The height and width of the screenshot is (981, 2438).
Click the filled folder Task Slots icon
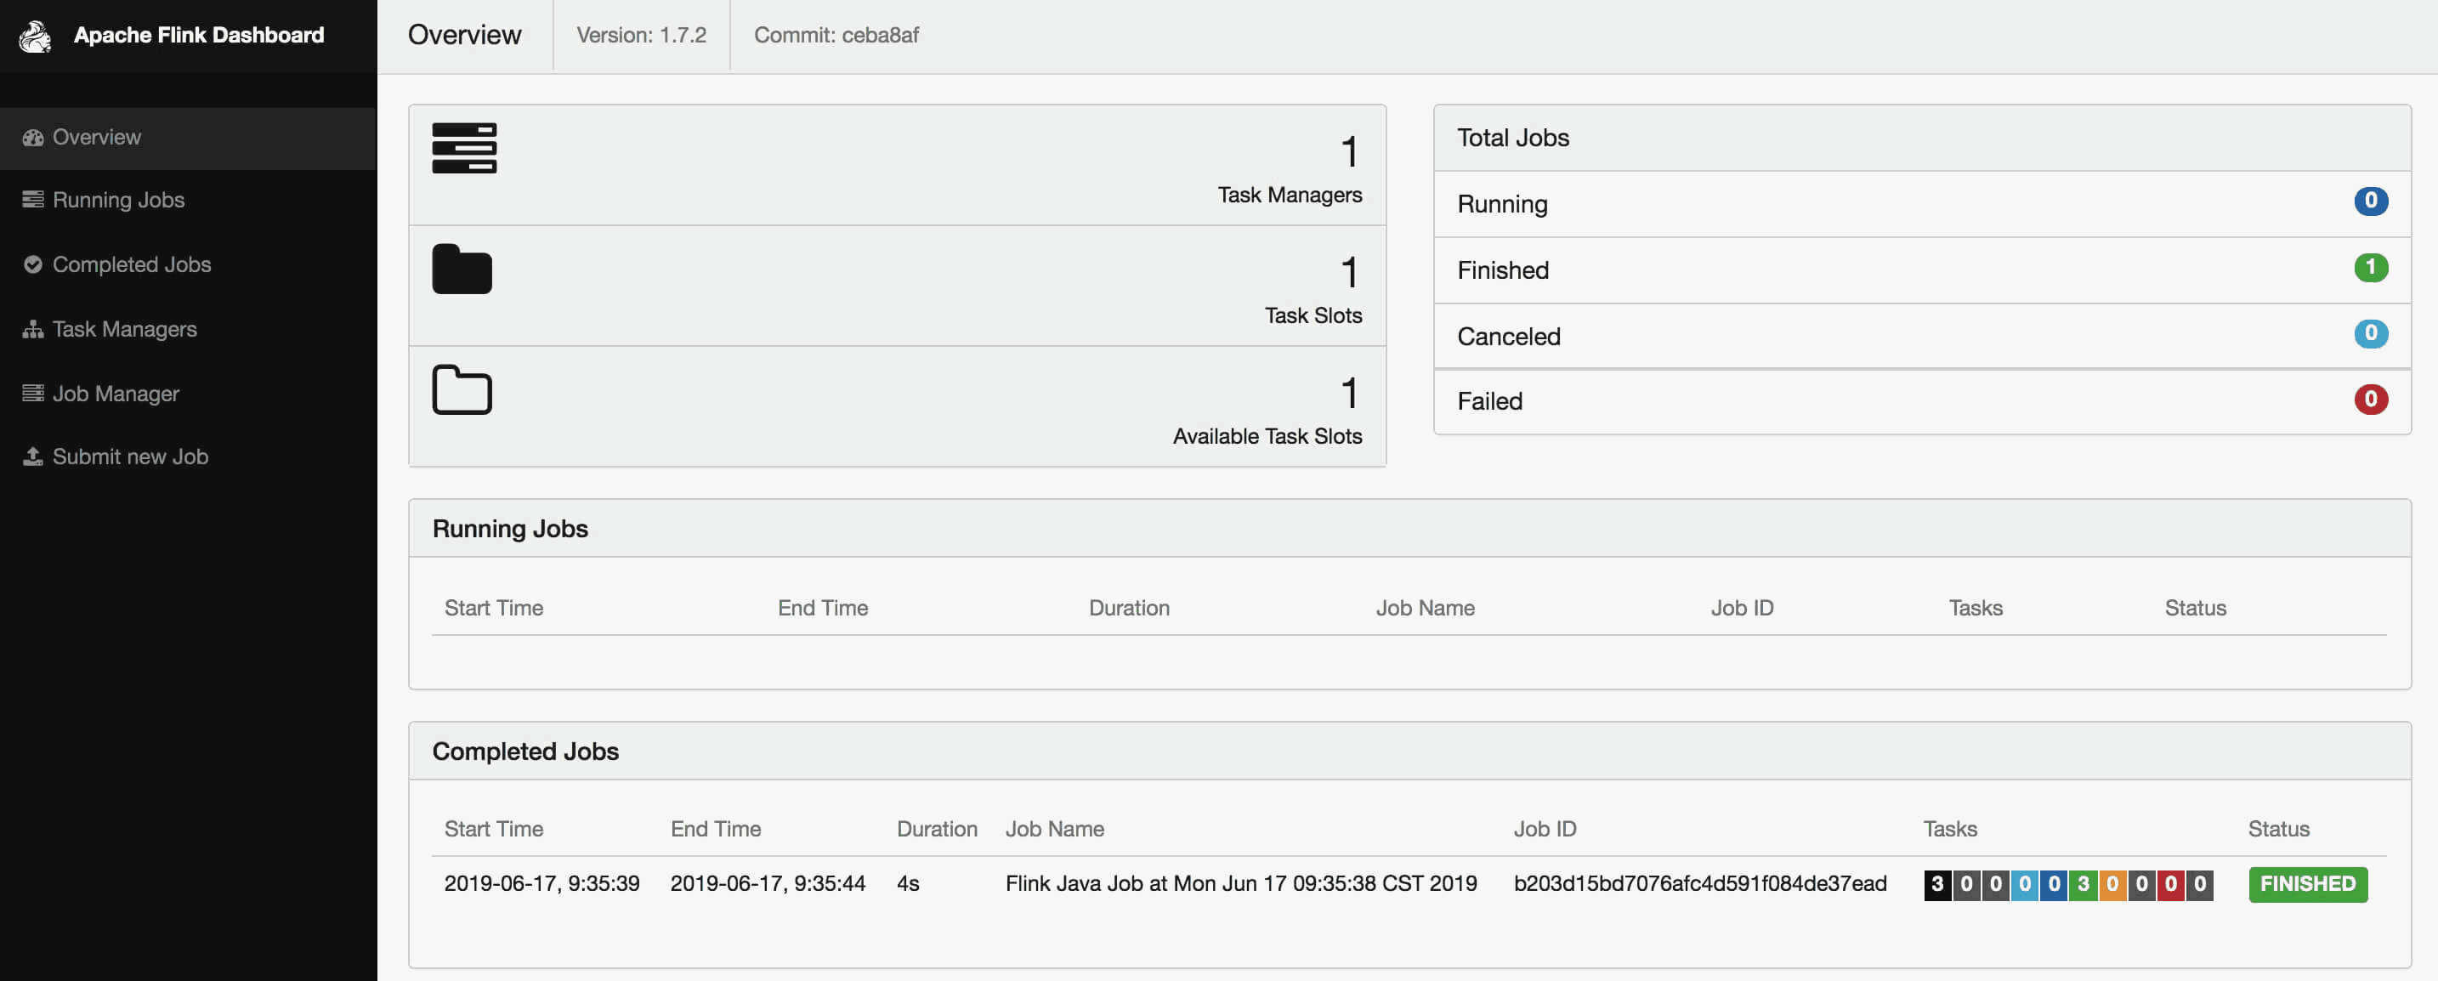462,269
